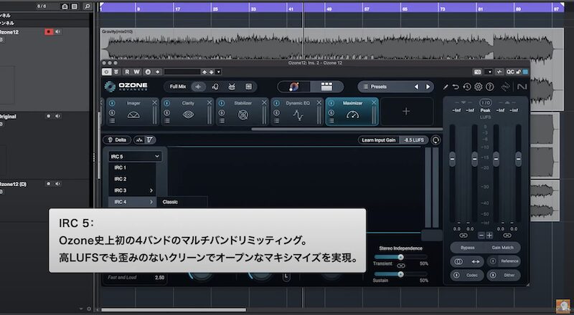Click the Ozone undo arrow icon
574x315 pixels.
coord(456,87)
